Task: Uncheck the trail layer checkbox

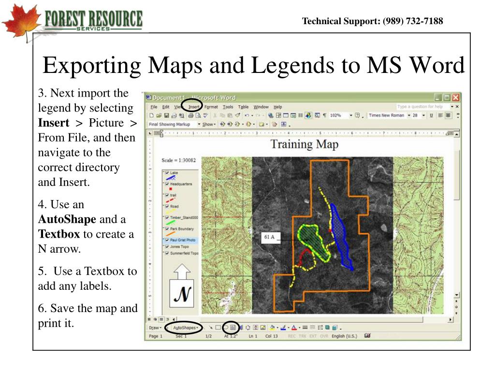Action: [x=167, y=195]
